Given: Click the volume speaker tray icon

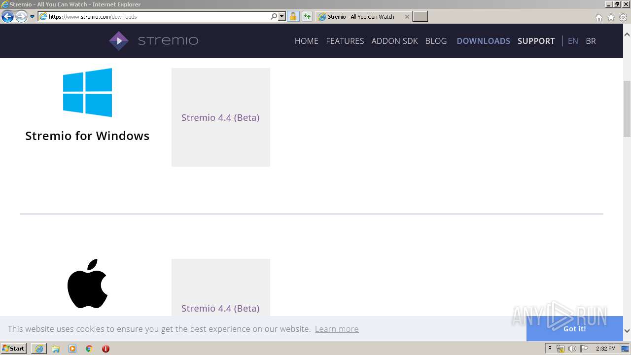Looking at the screenshot, I should pyautogui.click(x=572, y=349).
